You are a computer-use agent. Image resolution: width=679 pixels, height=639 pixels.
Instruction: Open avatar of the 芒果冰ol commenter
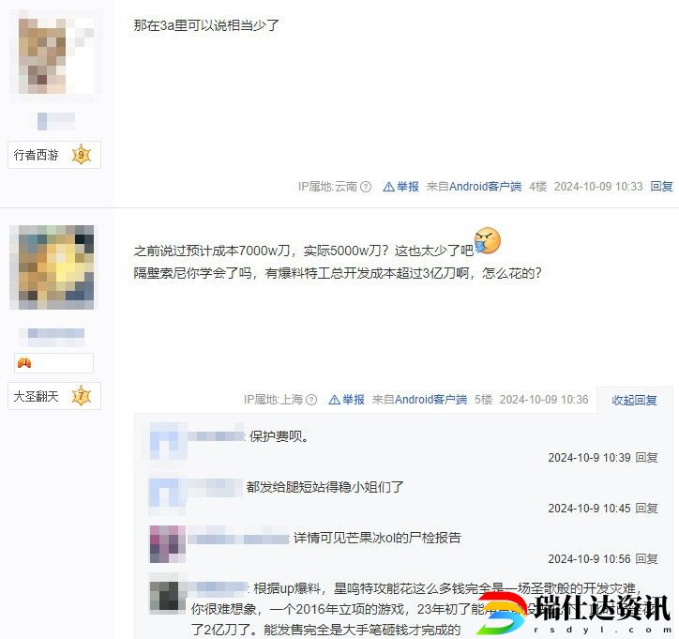[168, 544]
